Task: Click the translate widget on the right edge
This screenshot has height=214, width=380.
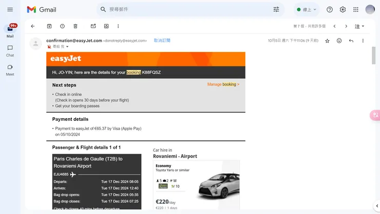Action: pos(375,115)
